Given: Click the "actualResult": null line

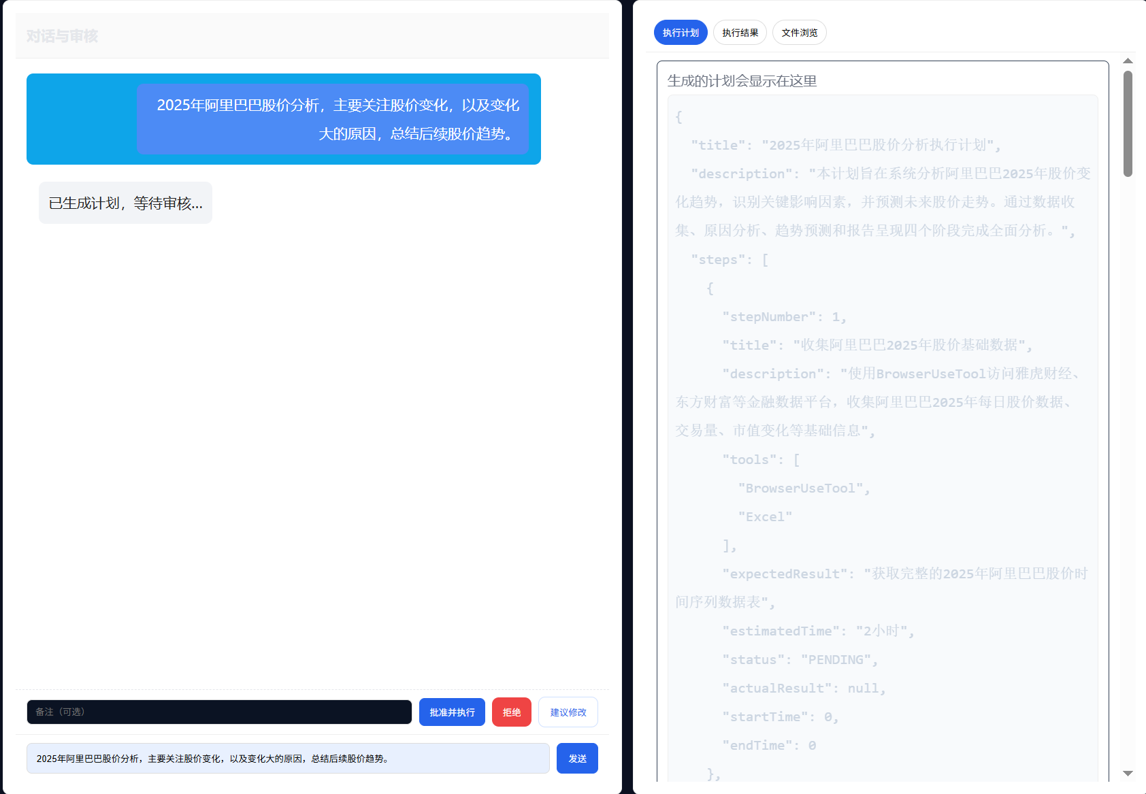Looking at the screenshot, I should point(804,689).
